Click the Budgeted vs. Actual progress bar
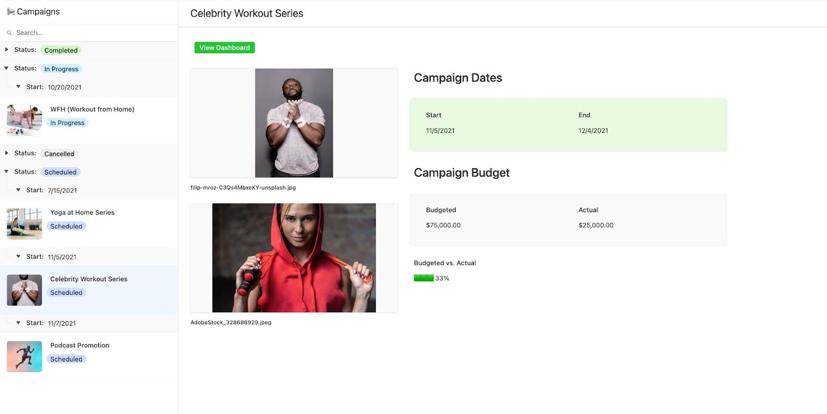 [424, 278]
